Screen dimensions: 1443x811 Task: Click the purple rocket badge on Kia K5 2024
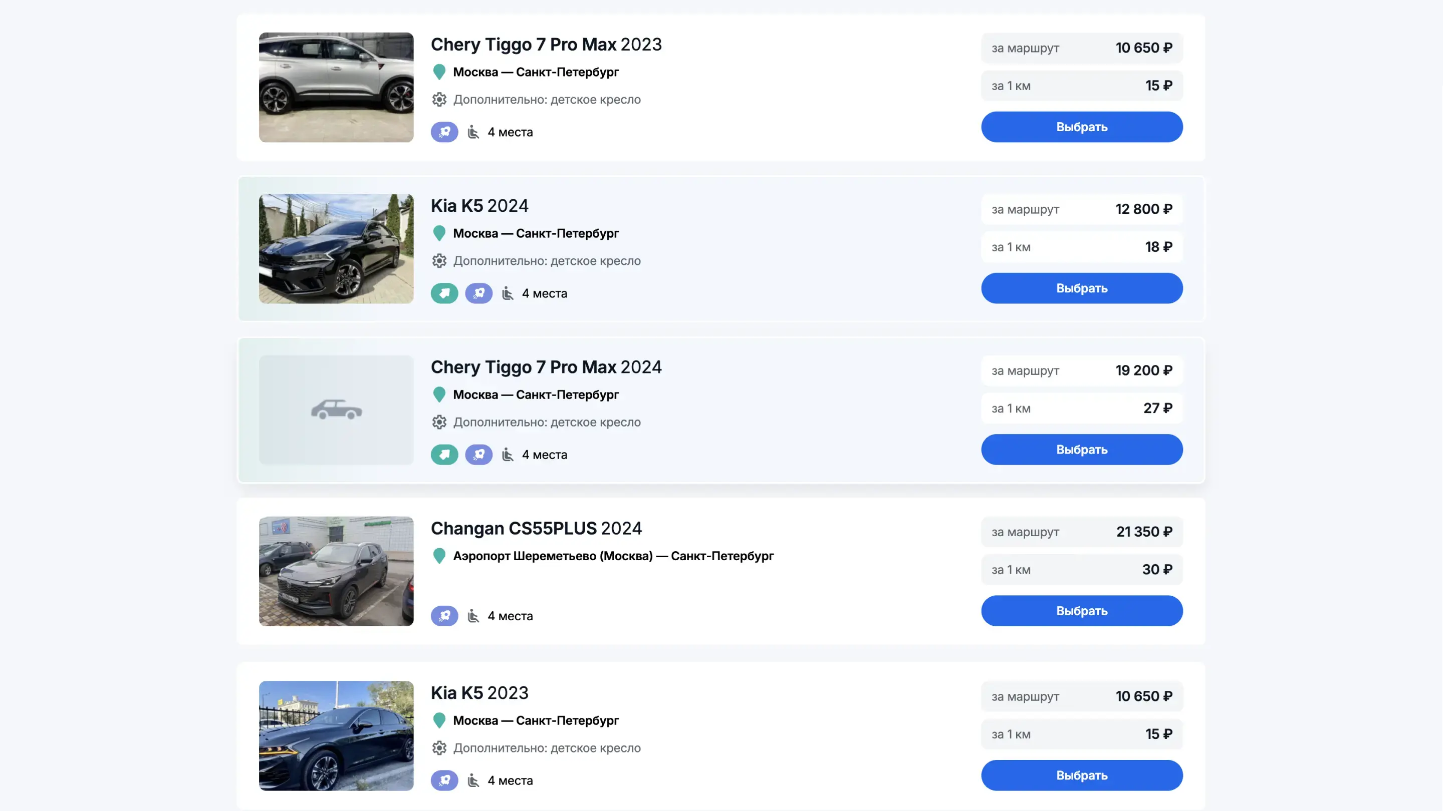tap(478, 293)
